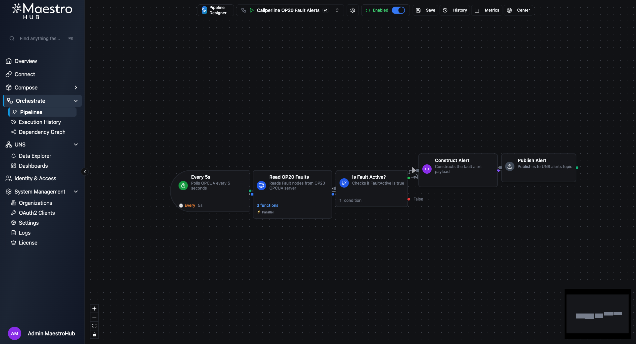Viewport: 636px width, 344px height.
Task: Select the Publish Alert node upload icon
Action: click(x=509, y=166)
